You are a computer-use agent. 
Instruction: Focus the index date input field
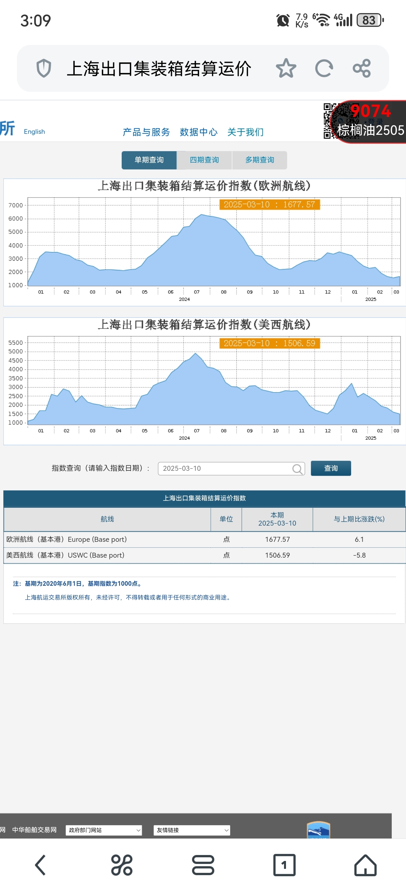click(x=231, y=468)
